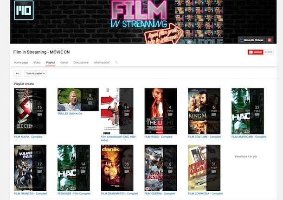Open the FILM AMERICANI playlist thumbnail
The image size is (283, 200).
[248, 111]
